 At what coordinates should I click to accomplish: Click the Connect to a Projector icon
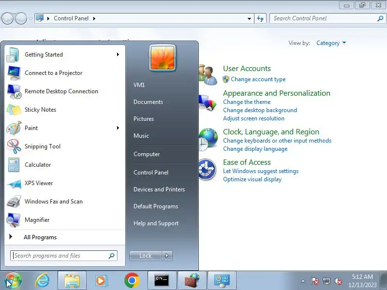14,73
